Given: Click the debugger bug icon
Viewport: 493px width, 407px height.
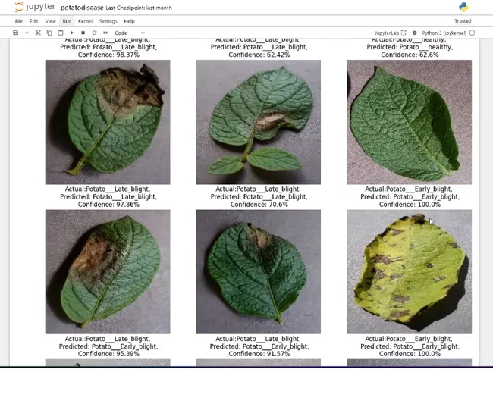Looking at the screenshot, I should coord(415,33).
